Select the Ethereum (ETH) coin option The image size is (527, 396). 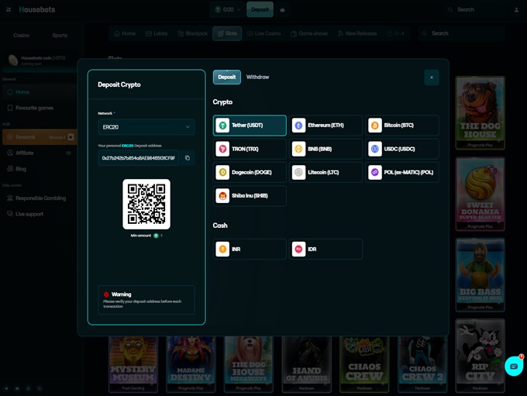point(326,126)
